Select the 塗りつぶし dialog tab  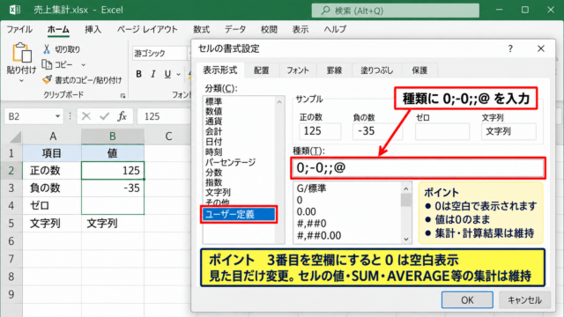(x=376, y=70)
